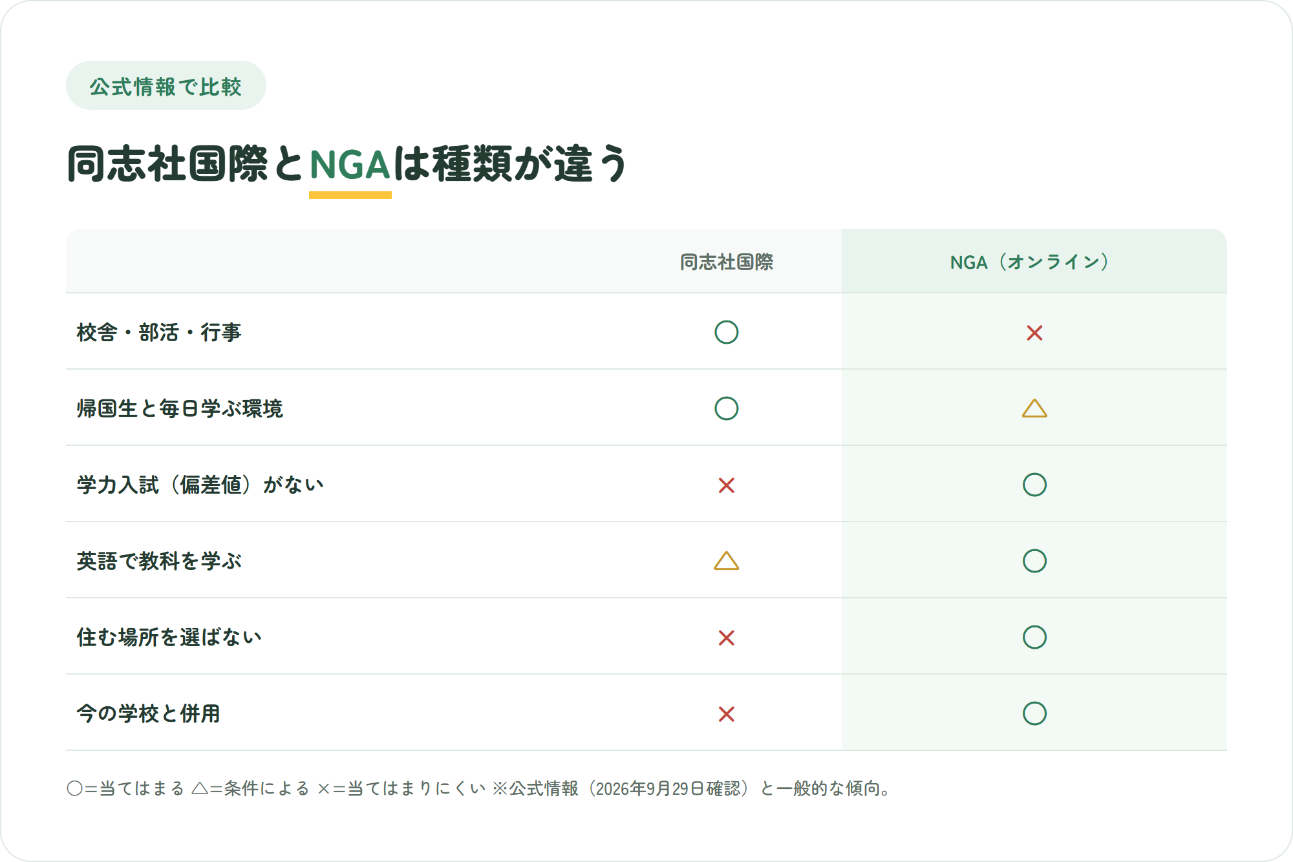1293x862 pixels.
Task: Click the row label 学力入試（偏差値）がない
Action: click(200, 485)
